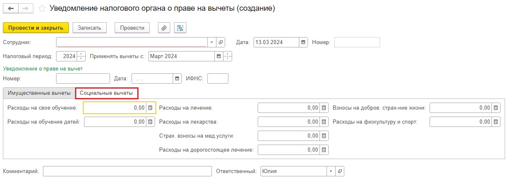The width and height of the screenshot is (510, 185).
Task: Open attached files via paperclip icon
Action: click(164, 28)
